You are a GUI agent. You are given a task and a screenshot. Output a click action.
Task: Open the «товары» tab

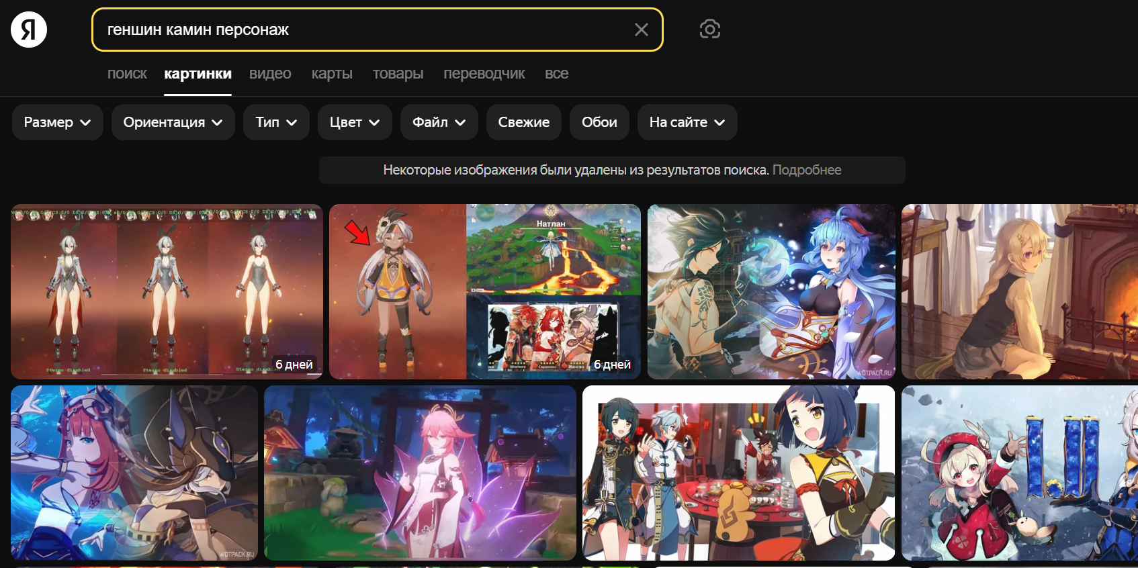[398, 74]
